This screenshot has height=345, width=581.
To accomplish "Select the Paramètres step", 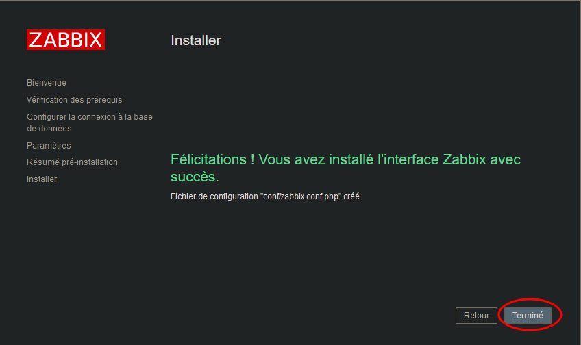I will [x=49, y=146].
